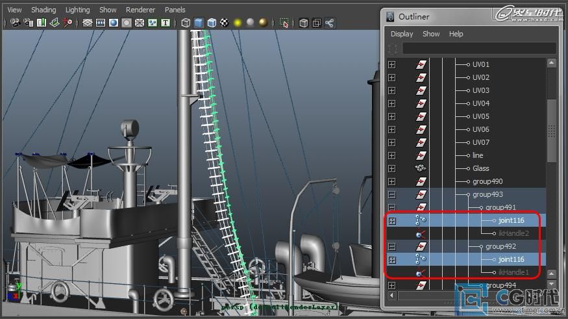
Task: Toggle Textured display checker icon
Action: (225, 23)
